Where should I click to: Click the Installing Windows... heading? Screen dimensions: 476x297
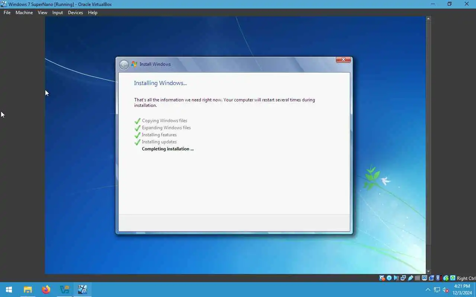(160, 83)
